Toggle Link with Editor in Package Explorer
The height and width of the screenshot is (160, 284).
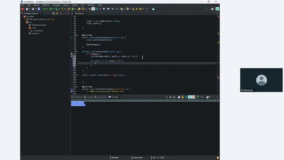click(x=57, y=13)
